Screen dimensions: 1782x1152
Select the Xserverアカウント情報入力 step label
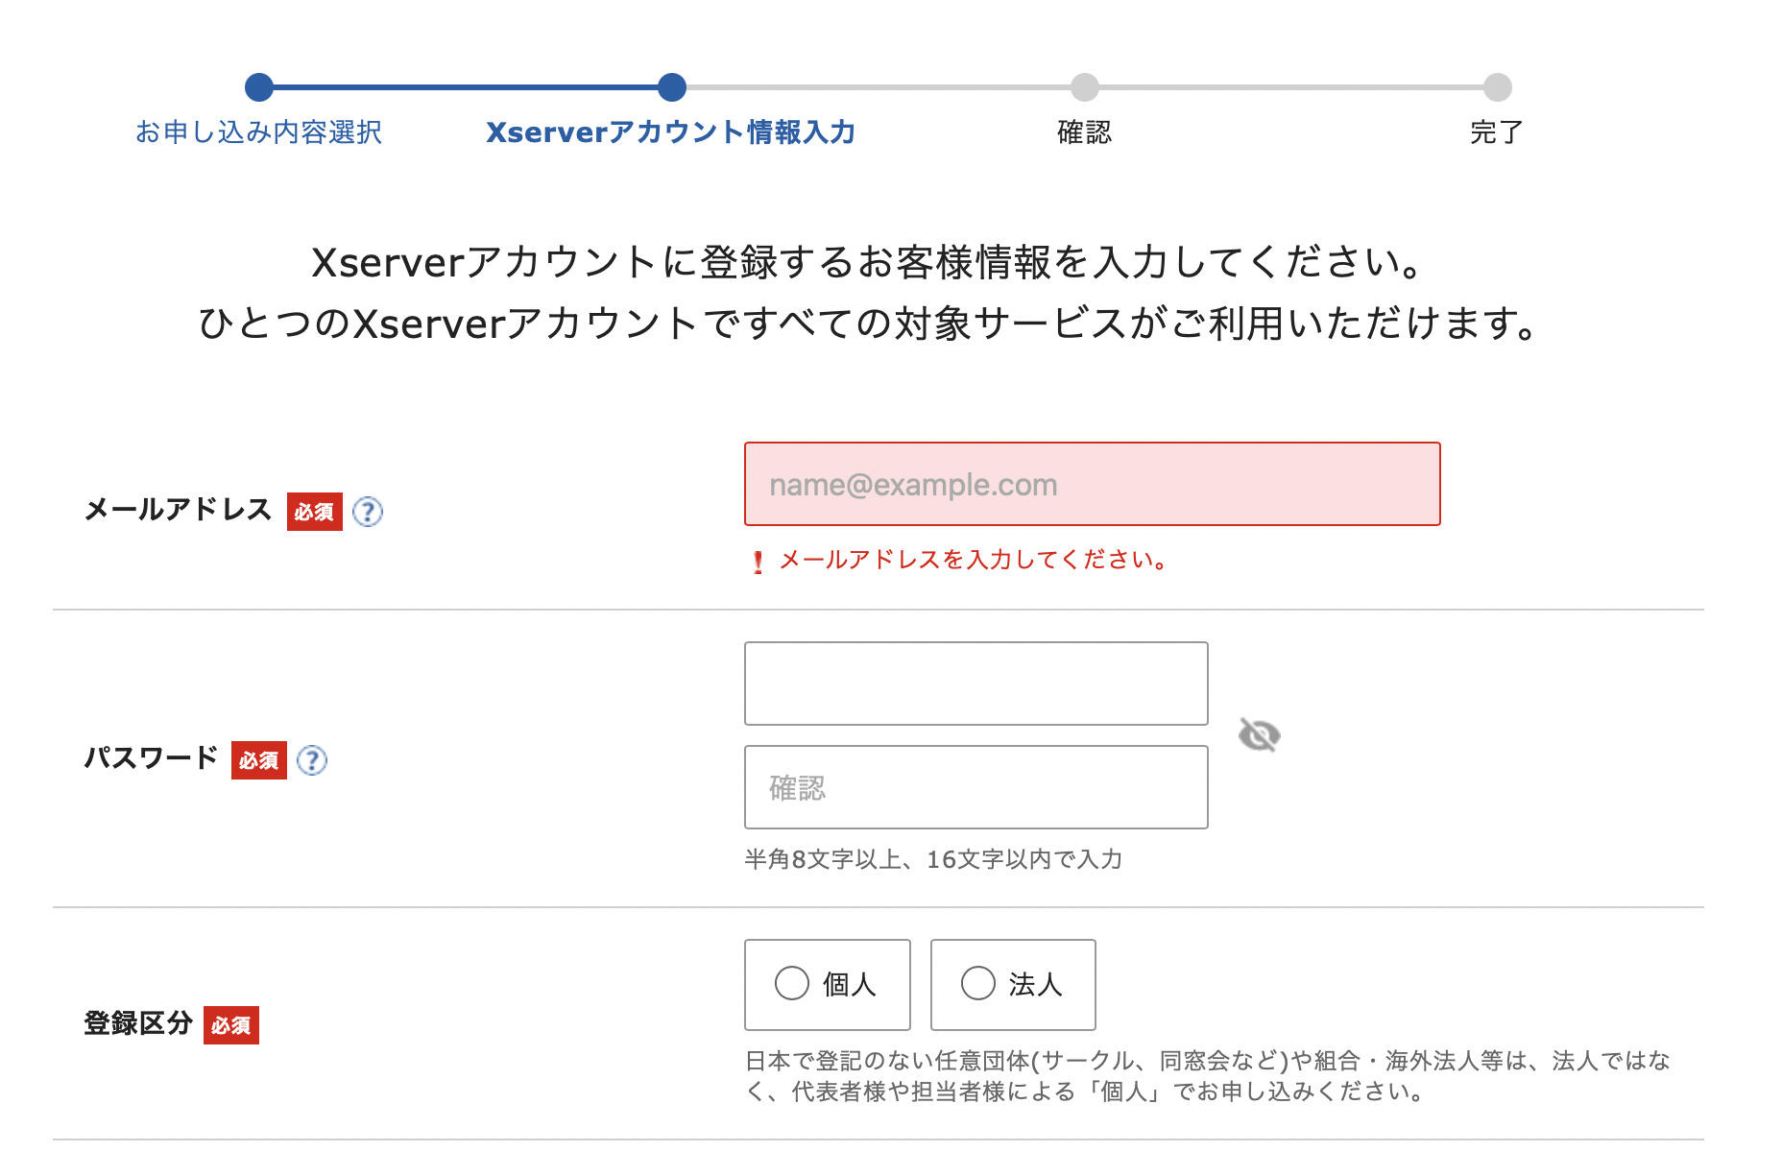click(x=671, y=132)
